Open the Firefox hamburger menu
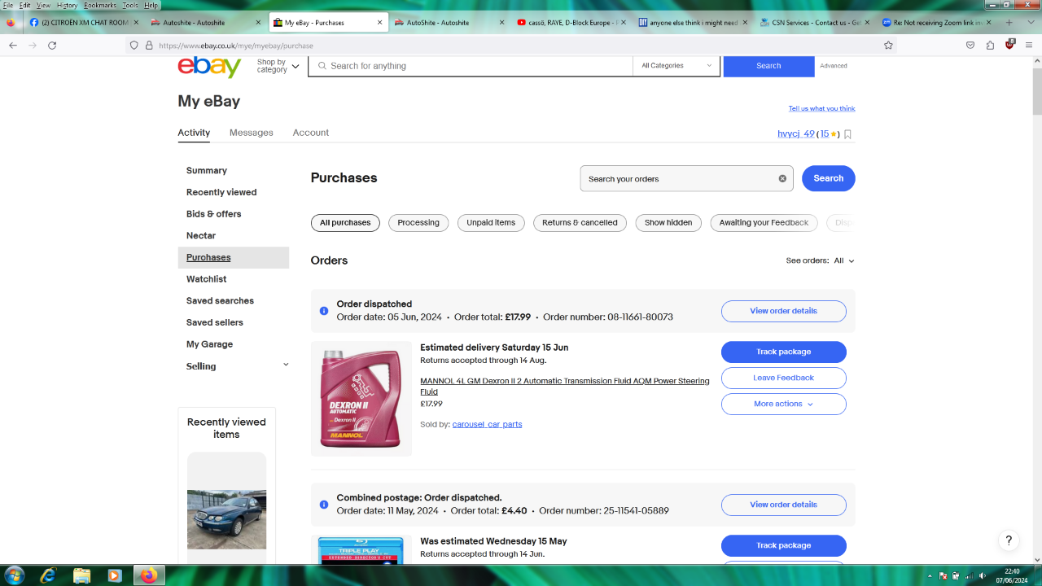 coord(1029,46)
